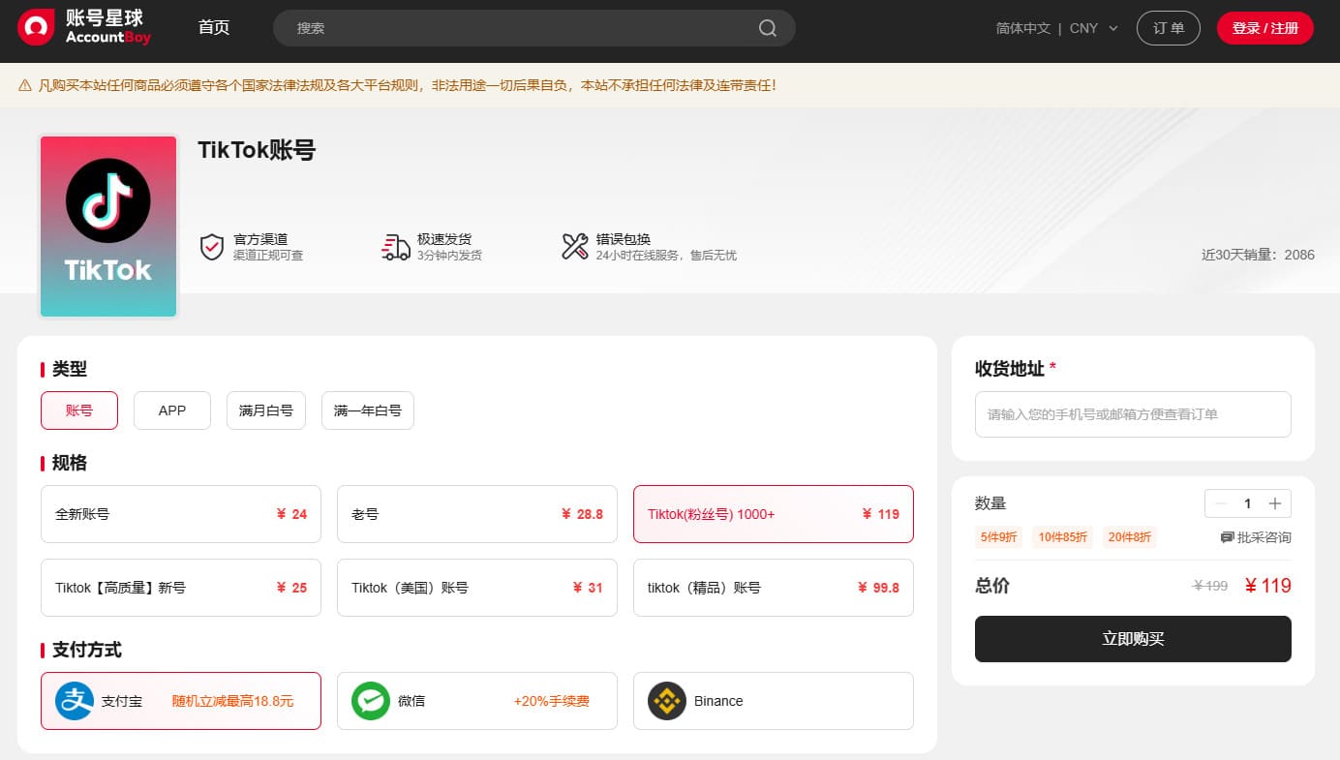Click the 5件9折 discount tag

click(999, 537)
